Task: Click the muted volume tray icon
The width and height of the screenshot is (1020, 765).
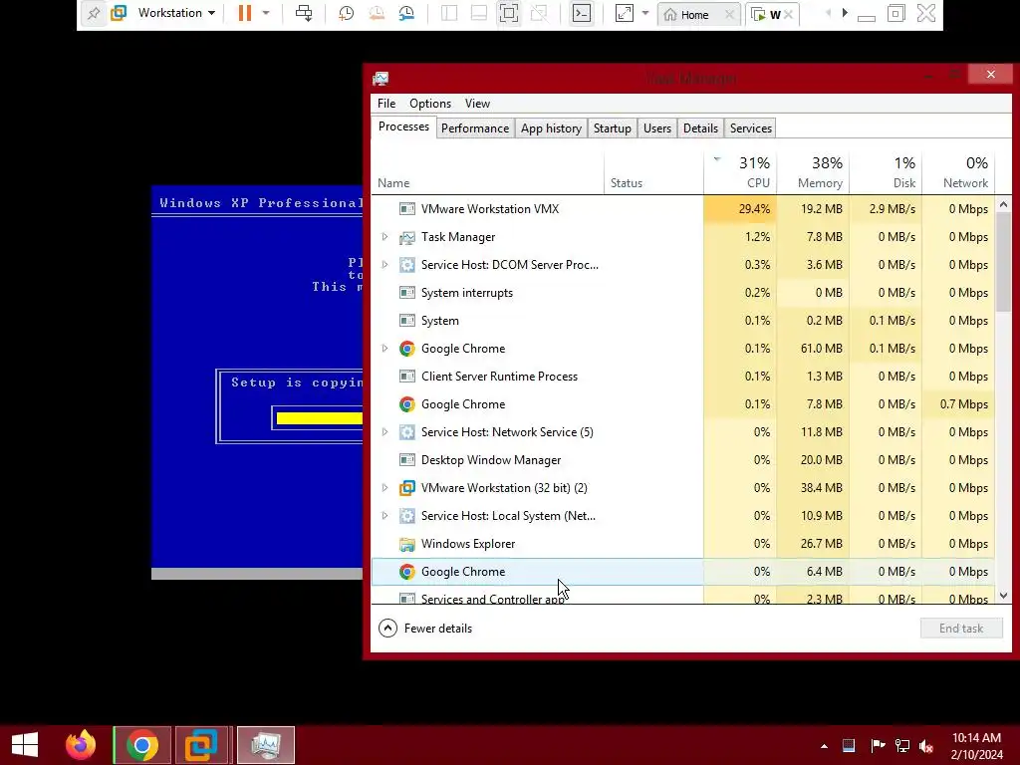Action: [x=926, y=746]
